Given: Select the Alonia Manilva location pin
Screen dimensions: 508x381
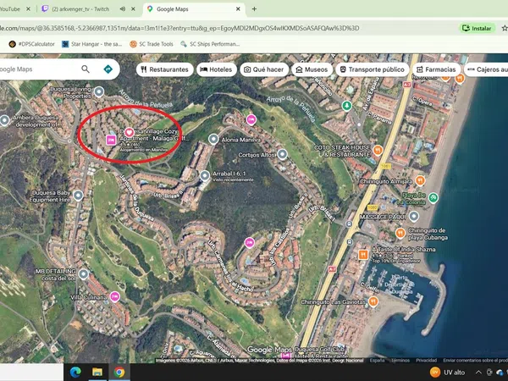Looking at the screenshot, I should pos(213,140).
